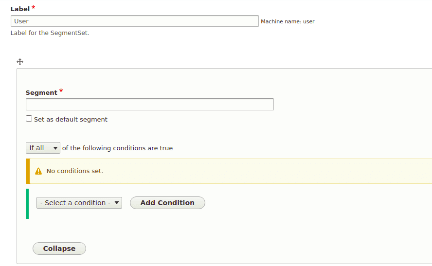Click the 'Label' field heading
The width and height of the screenshot is (432, 266).
pyautogui.click(x=20, y=9)
